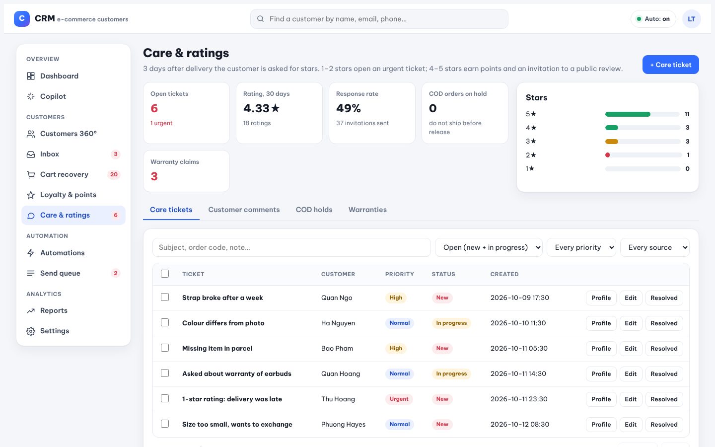Check the Strap broke after a week ticket
Image resolution: width=715 pixels, height=447 pixels.
[165, 297]
